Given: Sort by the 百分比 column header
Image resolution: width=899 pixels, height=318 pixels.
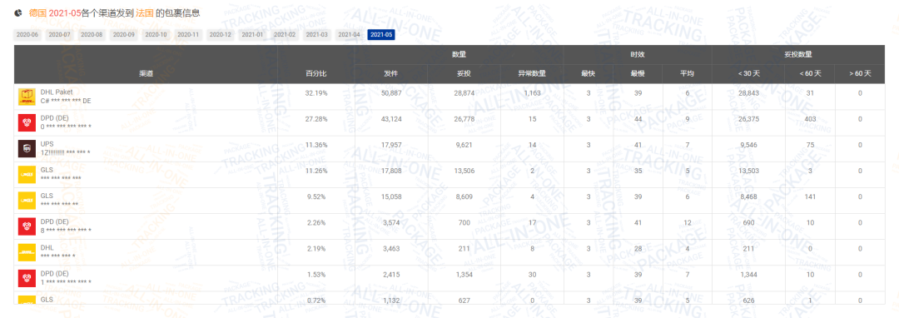Looking at the screenshot, I should coord(316,73).
